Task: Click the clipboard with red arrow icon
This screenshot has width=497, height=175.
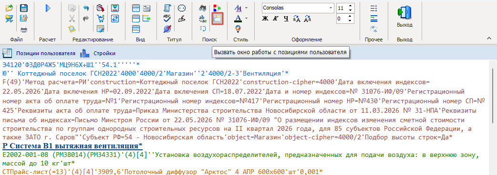Action: (101, 8)
